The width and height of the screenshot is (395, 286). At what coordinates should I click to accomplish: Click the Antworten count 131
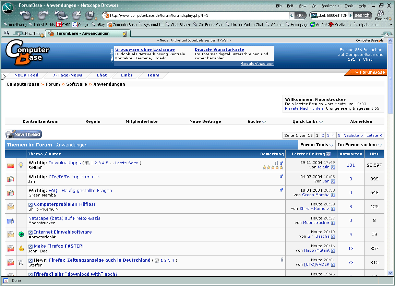pyautogui.click(x=351, y=165)
